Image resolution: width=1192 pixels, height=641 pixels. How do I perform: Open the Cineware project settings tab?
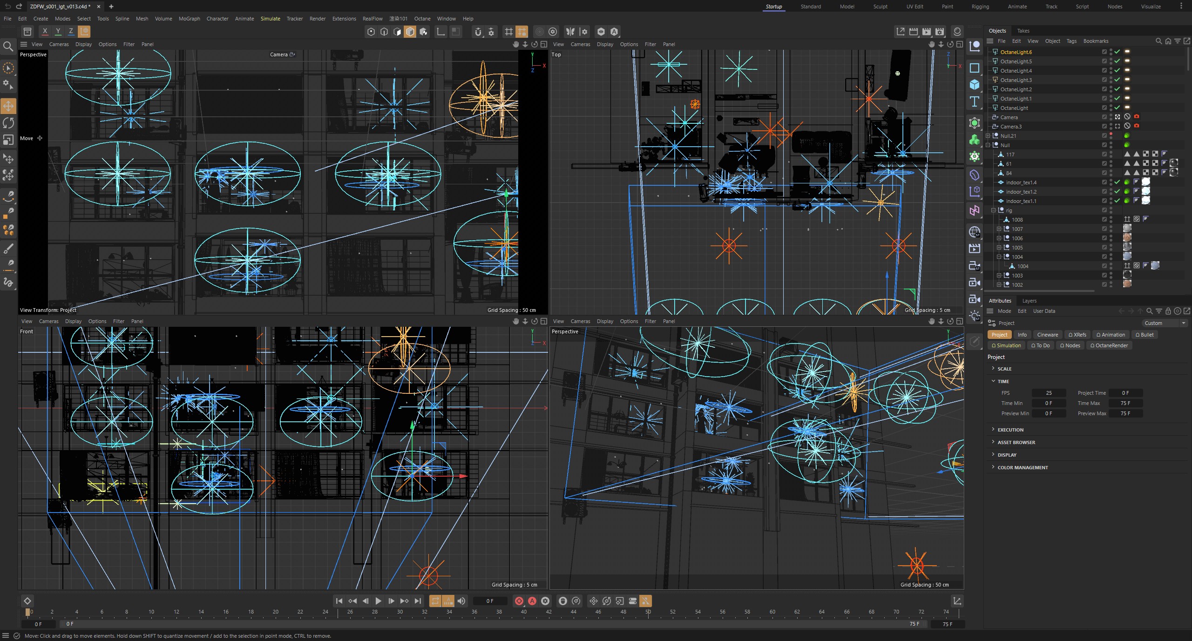point(1047,335)
